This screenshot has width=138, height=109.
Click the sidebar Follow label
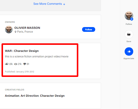pyautogui.click(x=129, y=24)
